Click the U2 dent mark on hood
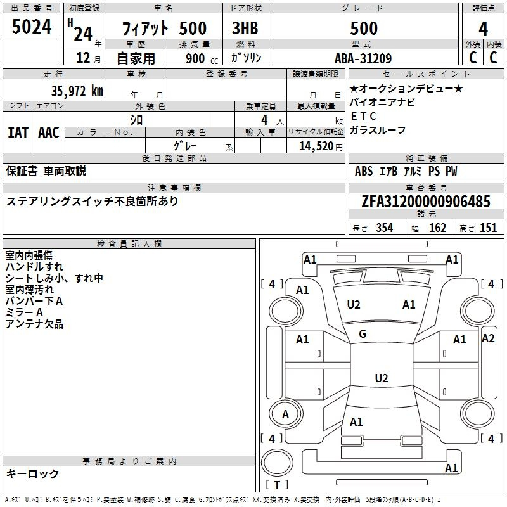The width and height of the screenshot is (507, 507). pyautogui.click(x=354, y=305)
